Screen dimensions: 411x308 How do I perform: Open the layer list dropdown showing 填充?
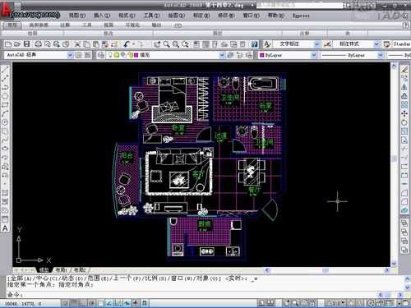pyautogui.click(x=222, y=55)
